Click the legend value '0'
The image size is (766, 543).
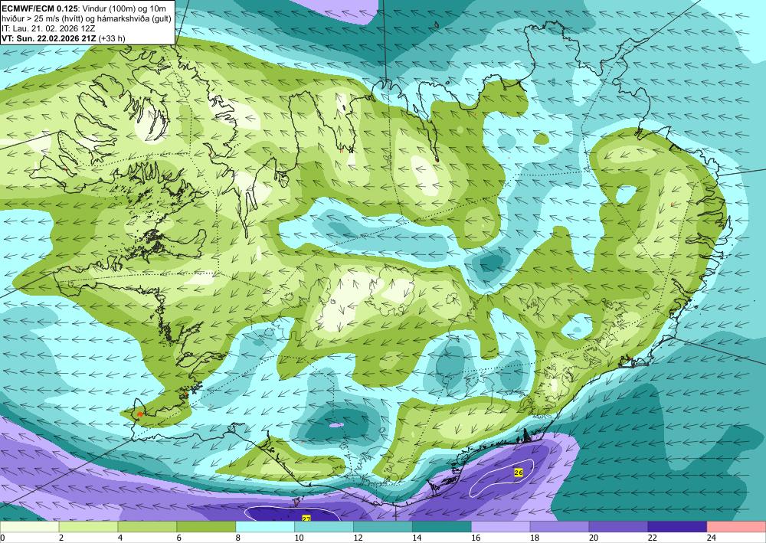[x=2, y=538]
